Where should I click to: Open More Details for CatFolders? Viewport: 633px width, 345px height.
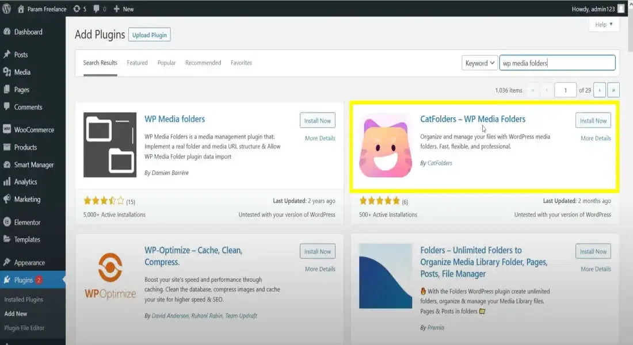point(596,138)
